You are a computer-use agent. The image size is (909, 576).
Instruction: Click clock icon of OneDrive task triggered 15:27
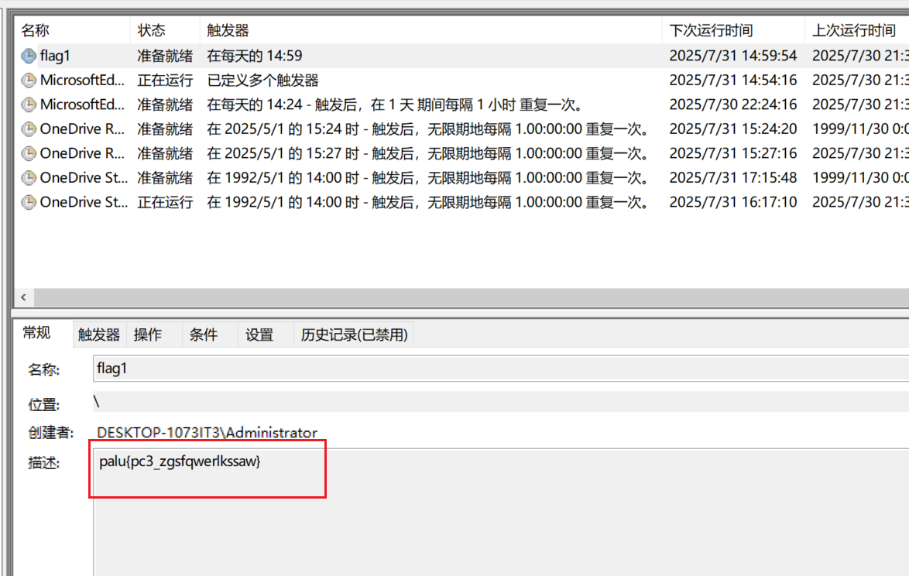tap(29, 153)
